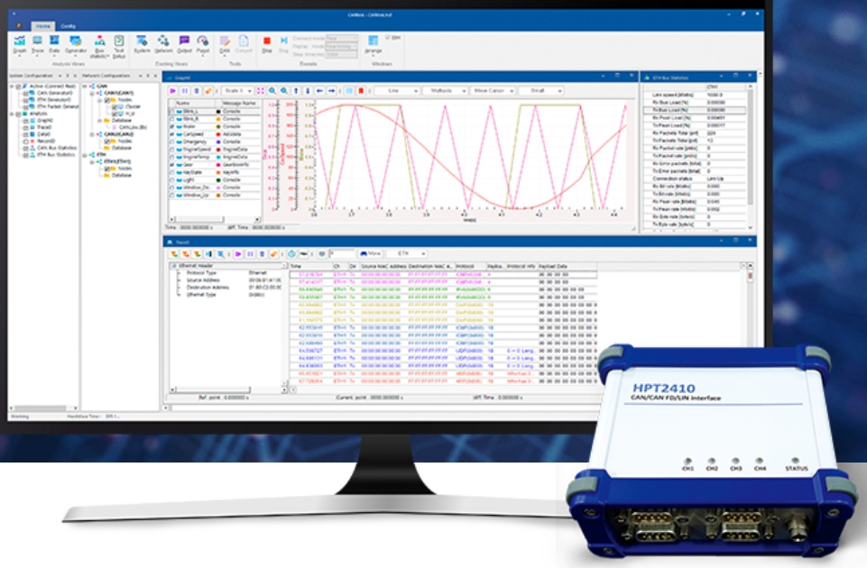Screen dimensions: 867x568
Task: Toggle the Blink_L signal checkbox
Action: coord(172,111)
